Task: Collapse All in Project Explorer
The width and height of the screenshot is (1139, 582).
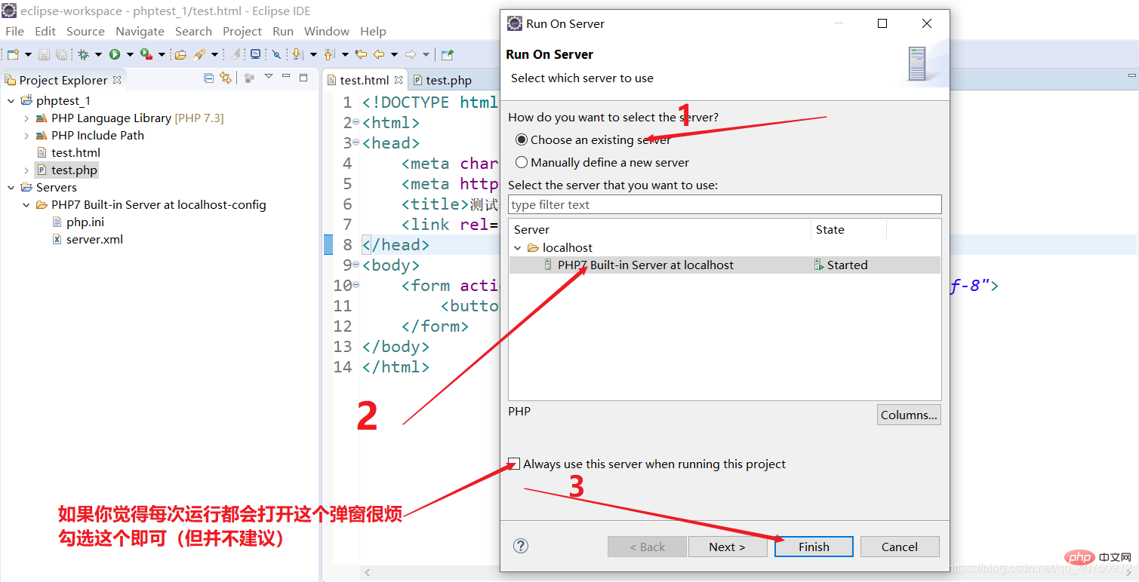Action: (209, 78)
